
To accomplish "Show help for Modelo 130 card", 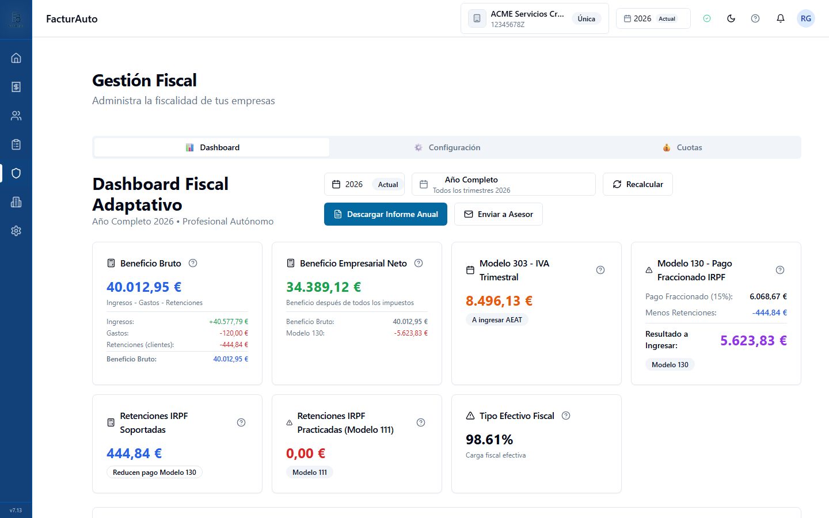I will click(x=780, y=270).
